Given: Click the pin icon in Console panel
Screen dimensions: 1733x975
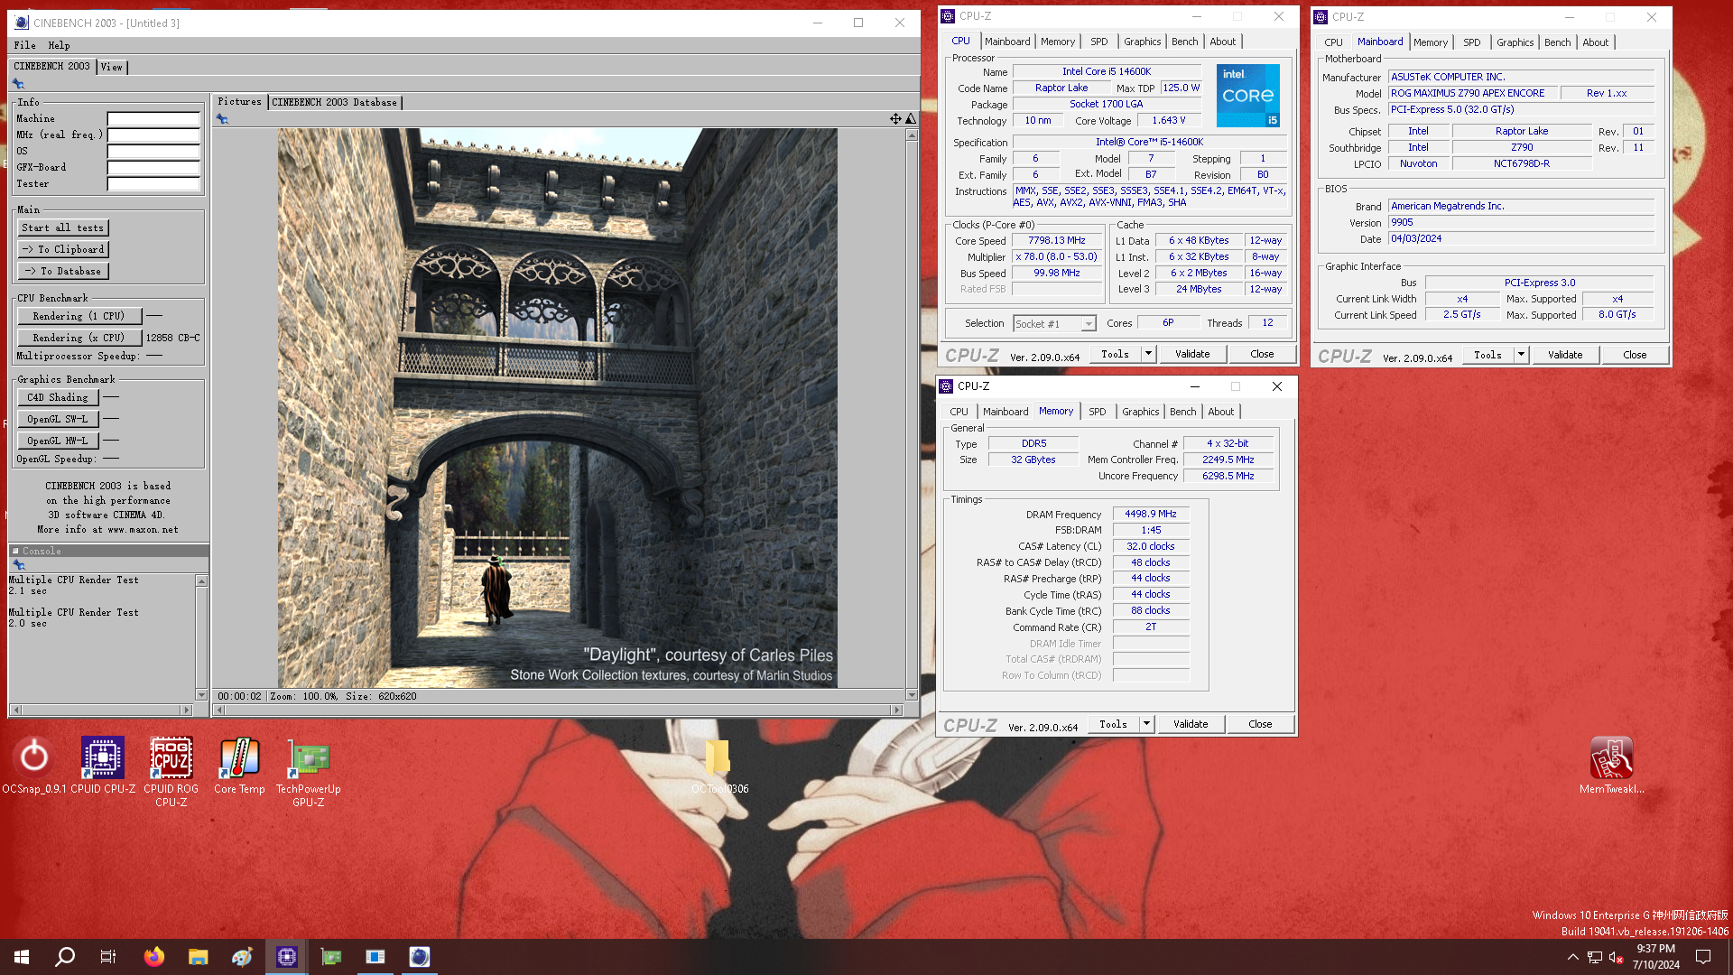Looking at the screenshot, I should (x=19, y=565).
